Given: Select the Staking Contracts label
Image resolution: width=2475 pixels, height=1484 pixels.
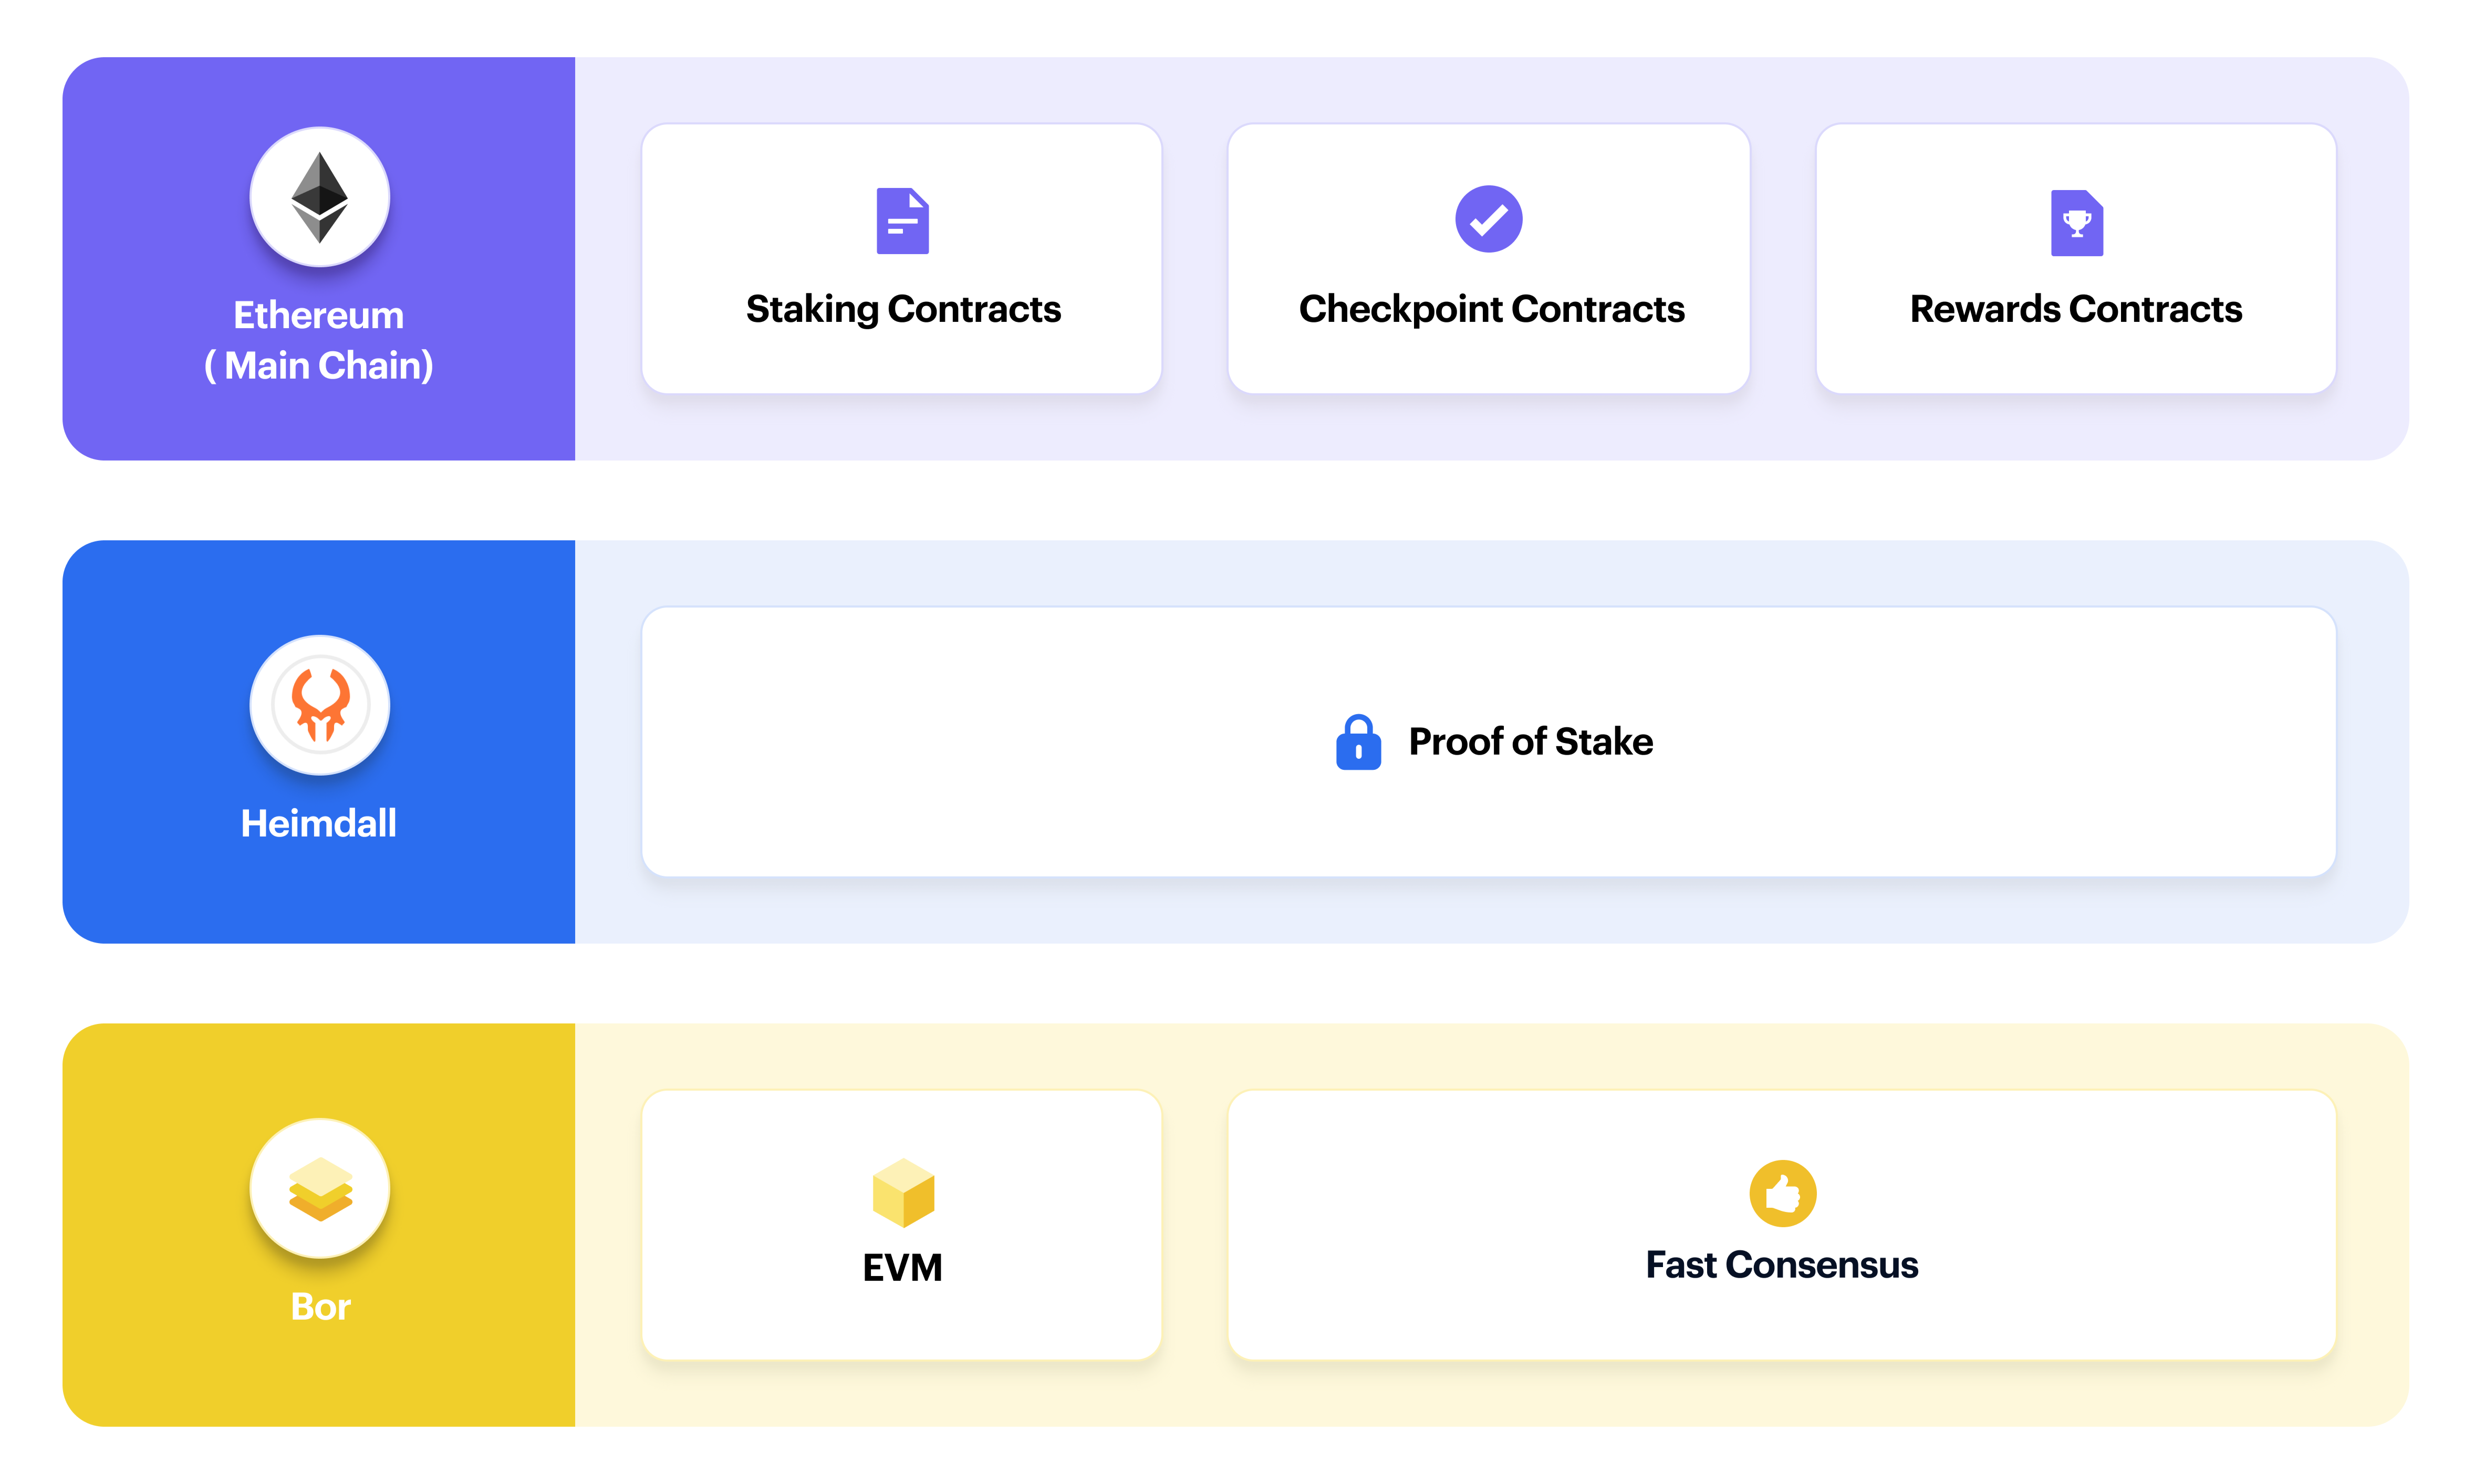Looking at the screenshot, I should 903,309.
